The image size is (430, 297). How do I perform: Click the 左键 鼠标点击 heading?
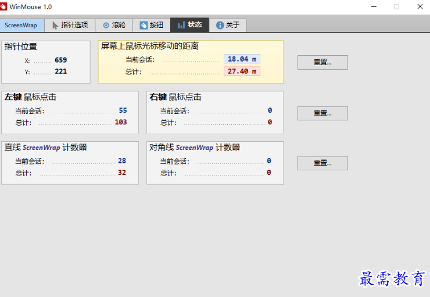click(x=30, y=97)
